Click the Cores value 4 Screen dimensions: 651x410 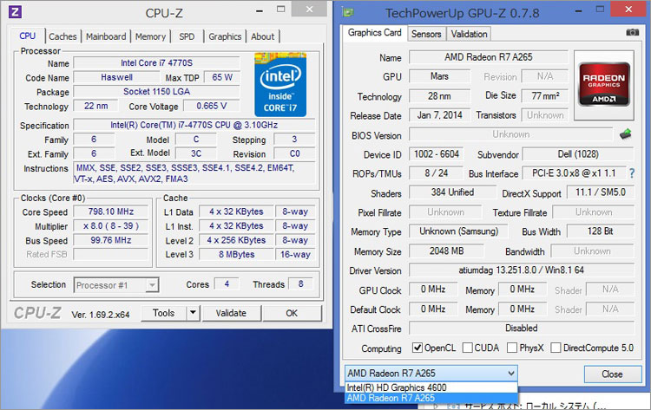click(x=227, y=284)
